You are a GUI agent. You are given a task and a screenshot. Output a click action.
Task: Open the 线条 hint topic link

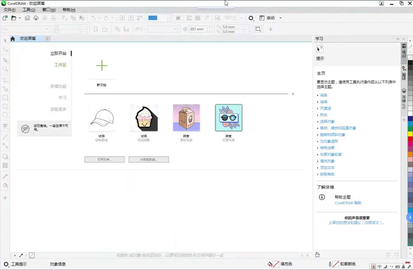coord(323,95)
